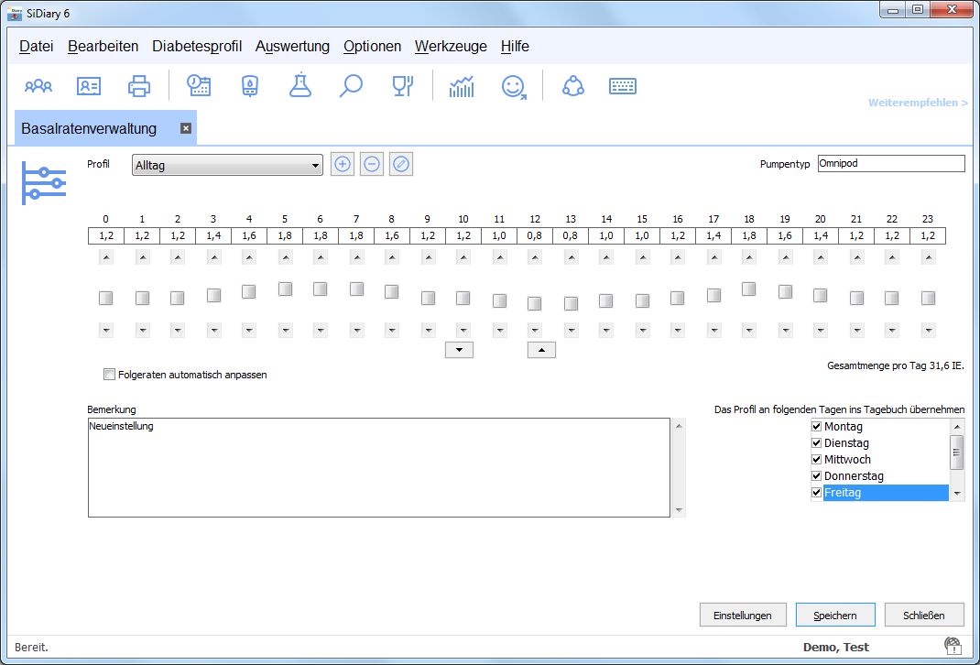Screen dimensions: 980x665
Task: Click the blood glucose meter icon
Action: point(249,86)
